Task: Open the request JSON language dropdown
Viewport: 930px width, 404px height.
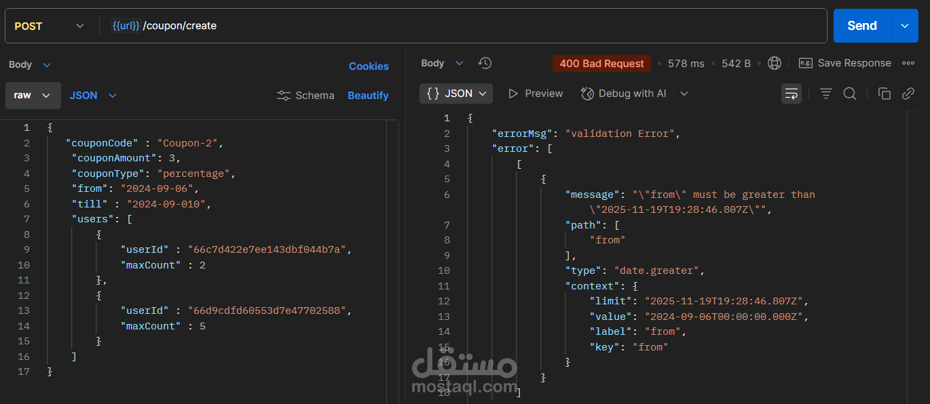Action: click(93, 96)
